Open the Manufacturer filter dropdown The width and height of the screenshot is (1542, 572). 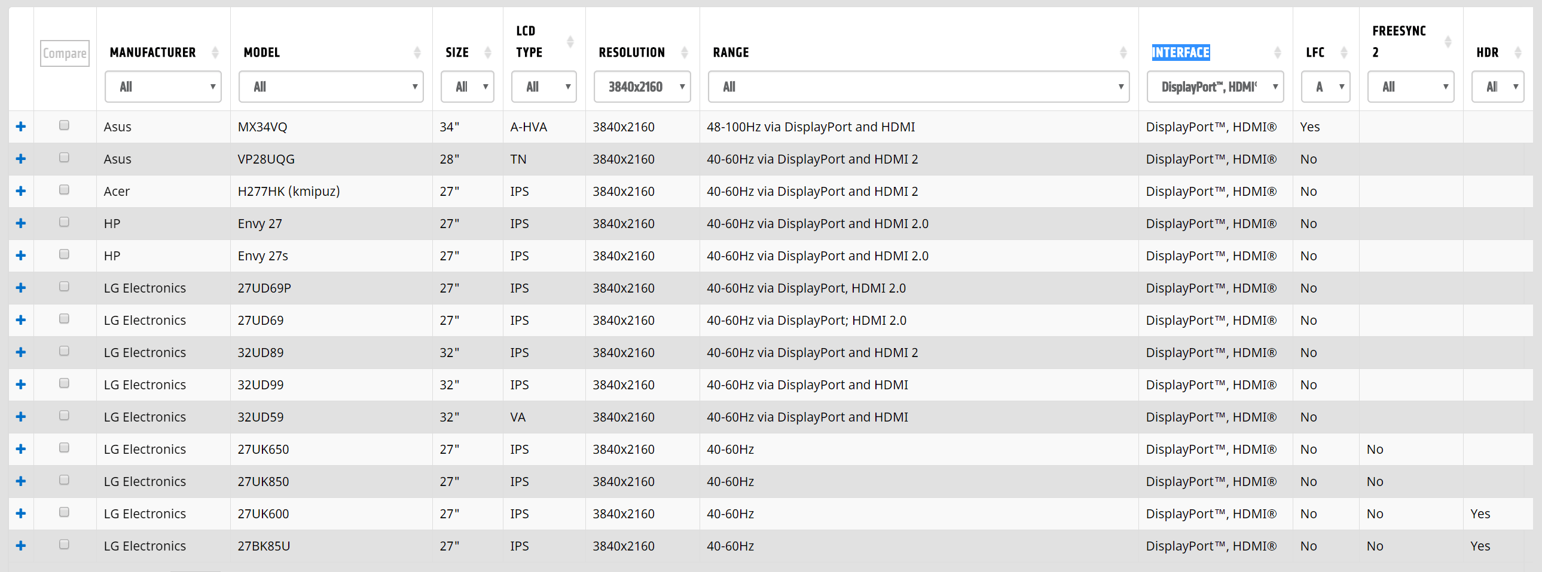click(163, 87)
